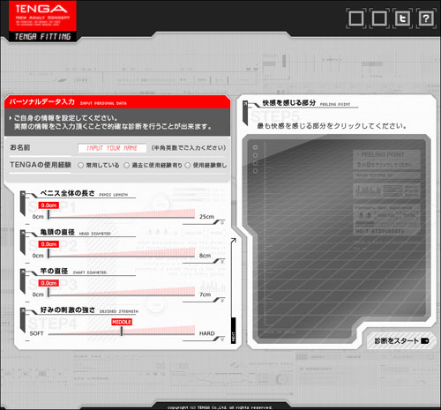The image size is (441, 410).
Task: Open the help question mark icon
Action: tap(426, 19)
